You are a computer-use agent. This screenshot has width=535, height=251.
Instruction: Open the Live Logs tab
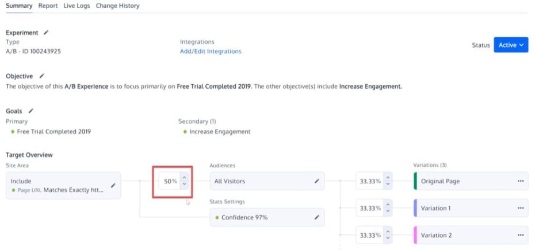pos(77,6)
